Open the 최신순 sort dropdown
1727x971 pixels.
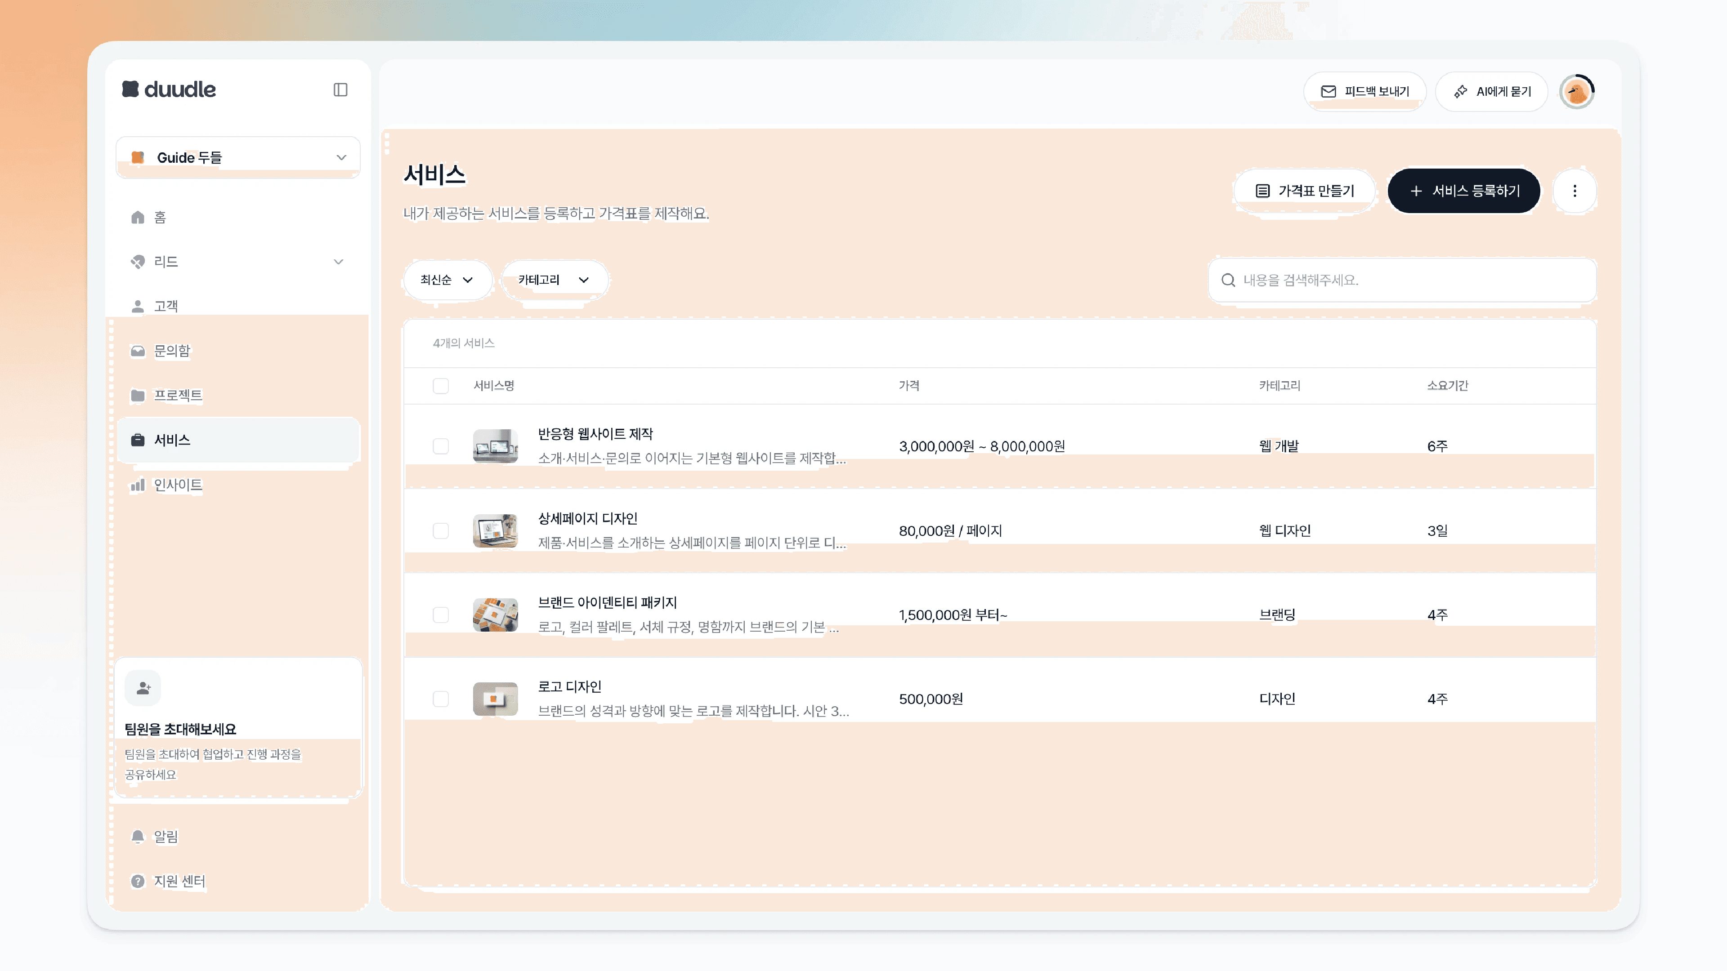click(447, 280)
